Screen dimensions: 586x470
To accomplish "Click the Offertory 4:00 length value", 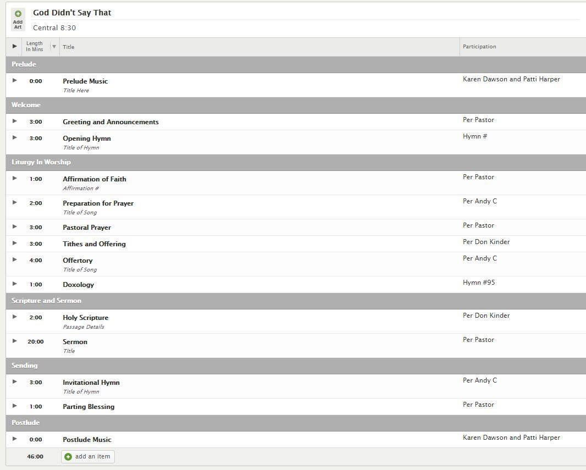I will click(36, 261).
